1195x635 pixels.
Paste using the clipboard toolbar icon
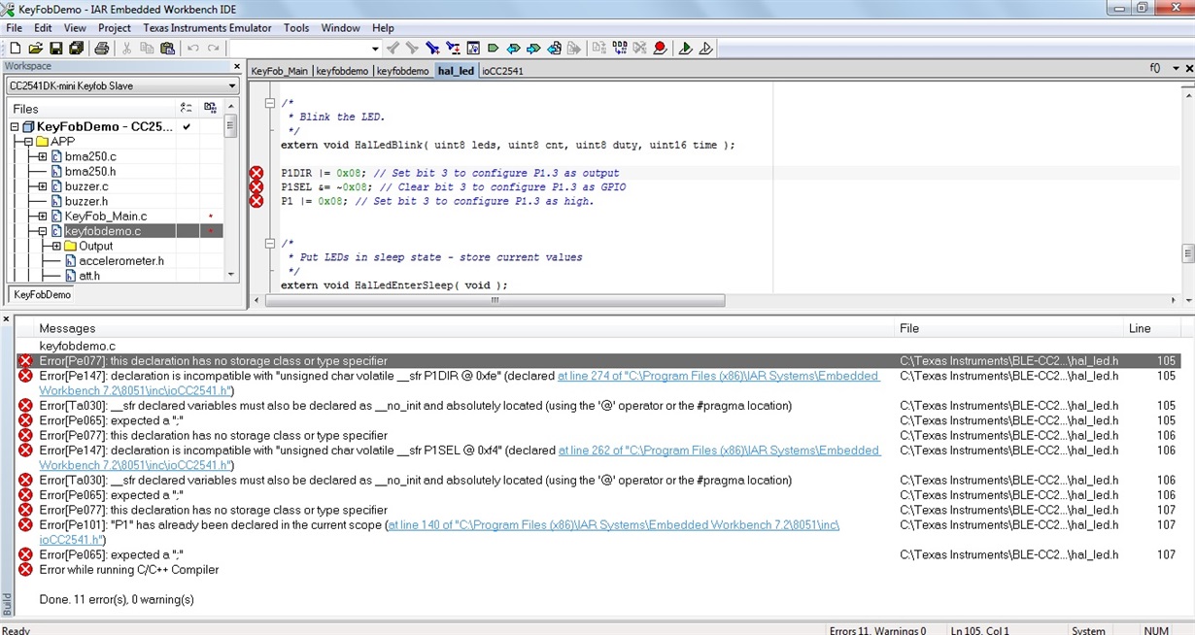point(167,48)
